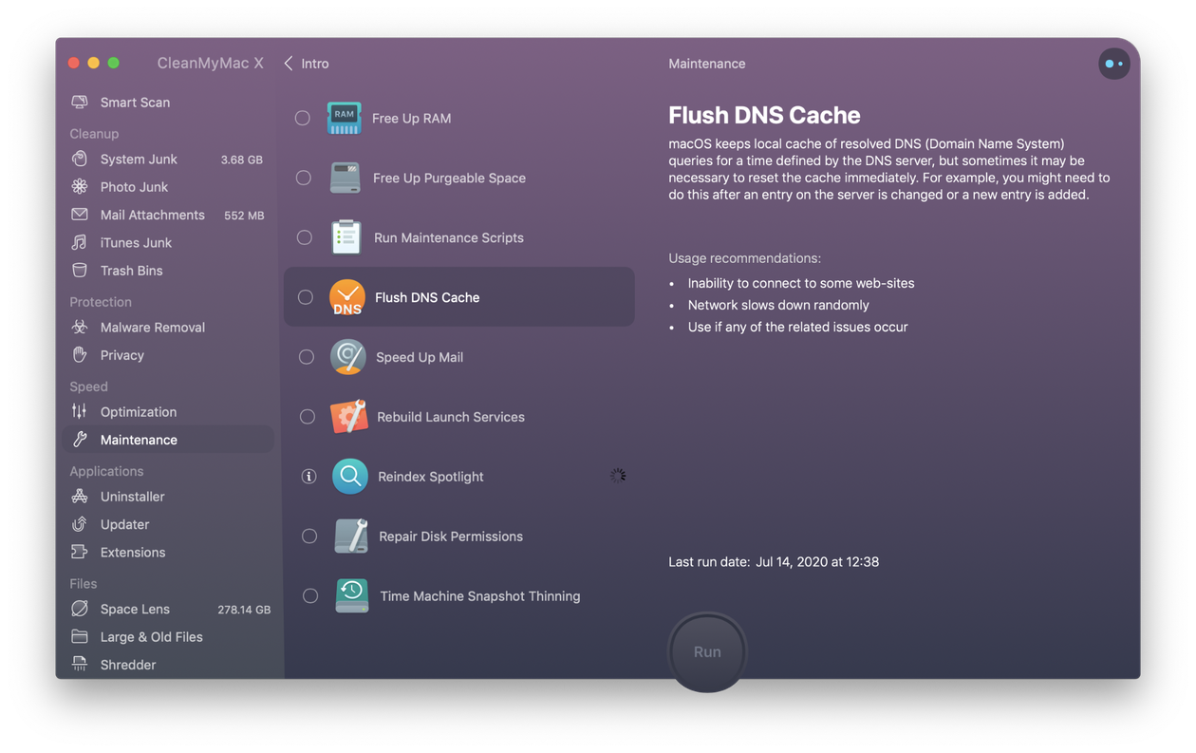Screen dimensions: 1196x753
Task: Open Smart Scan icon in sidebar
Action: tap(80, 103)
